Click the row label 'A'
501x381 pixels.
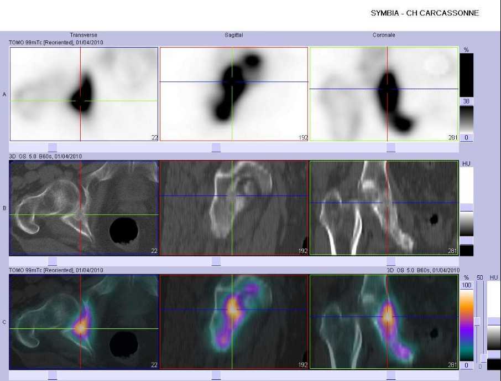coord(4,94)
